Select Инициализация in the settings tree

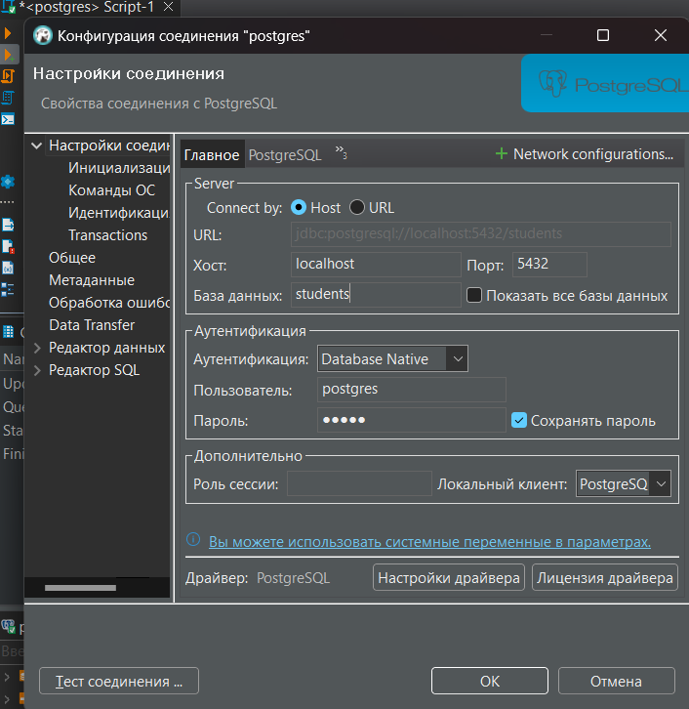click(119, 168)
